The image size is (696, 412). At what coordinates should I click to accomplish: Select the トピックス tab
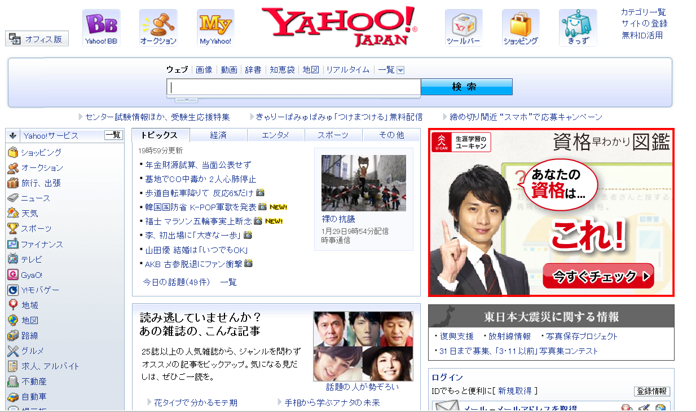coord(160,135)
